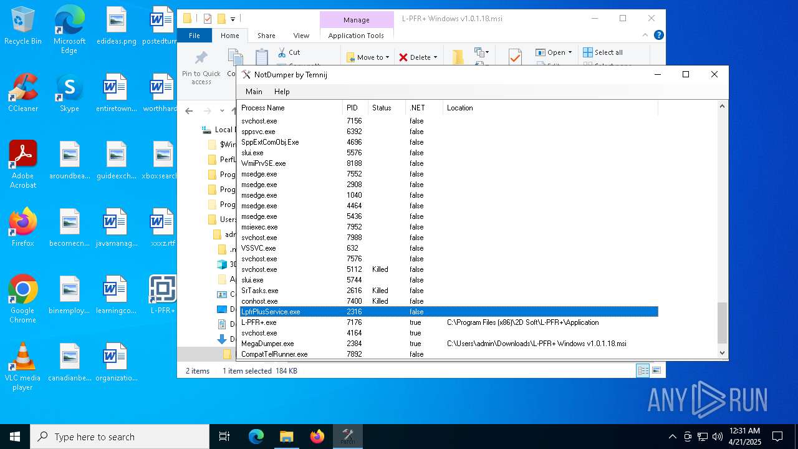
Task: Click the L-PFR+ Application folder location cell
Action: (x=522, y=322)
